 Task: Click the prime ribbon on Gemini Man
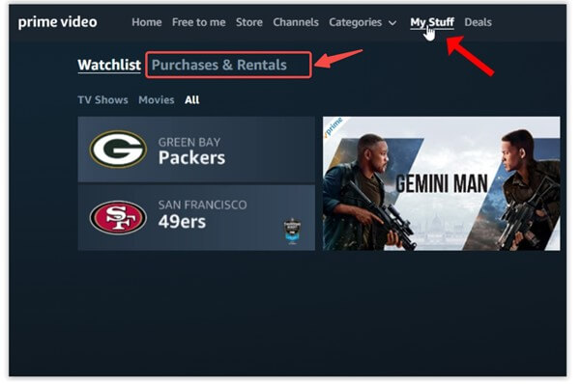(x=334, y=126)
